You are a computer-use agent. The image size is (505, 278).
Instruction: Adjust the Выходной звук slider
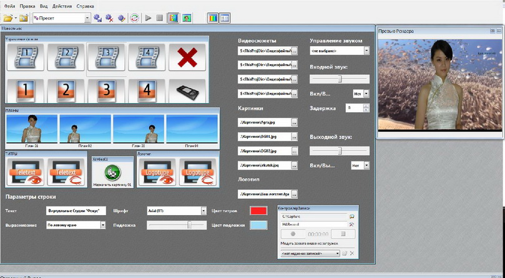pos(340,151)
